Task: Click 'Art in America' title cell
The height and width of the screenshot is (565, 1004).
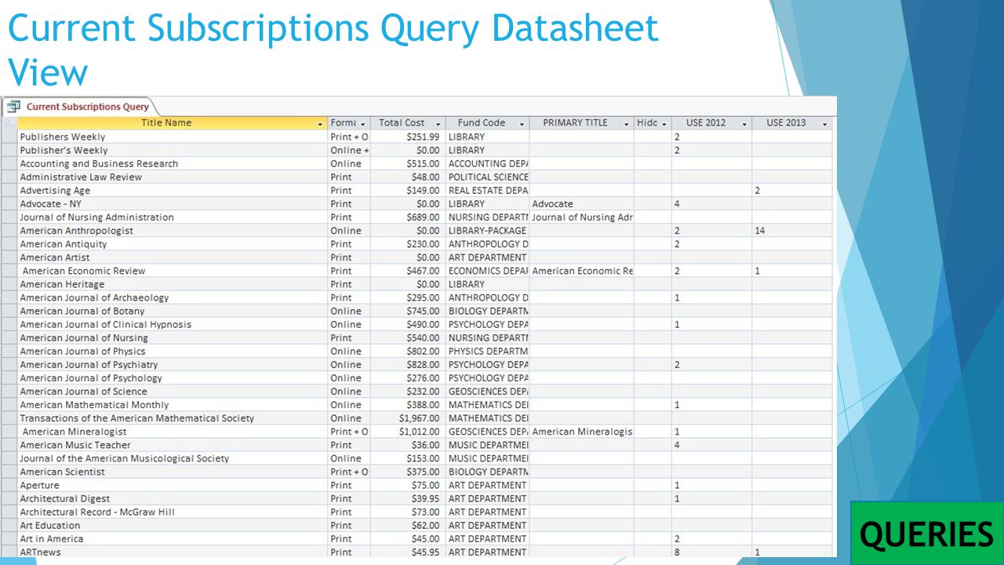Action: (x=172, y=538)
